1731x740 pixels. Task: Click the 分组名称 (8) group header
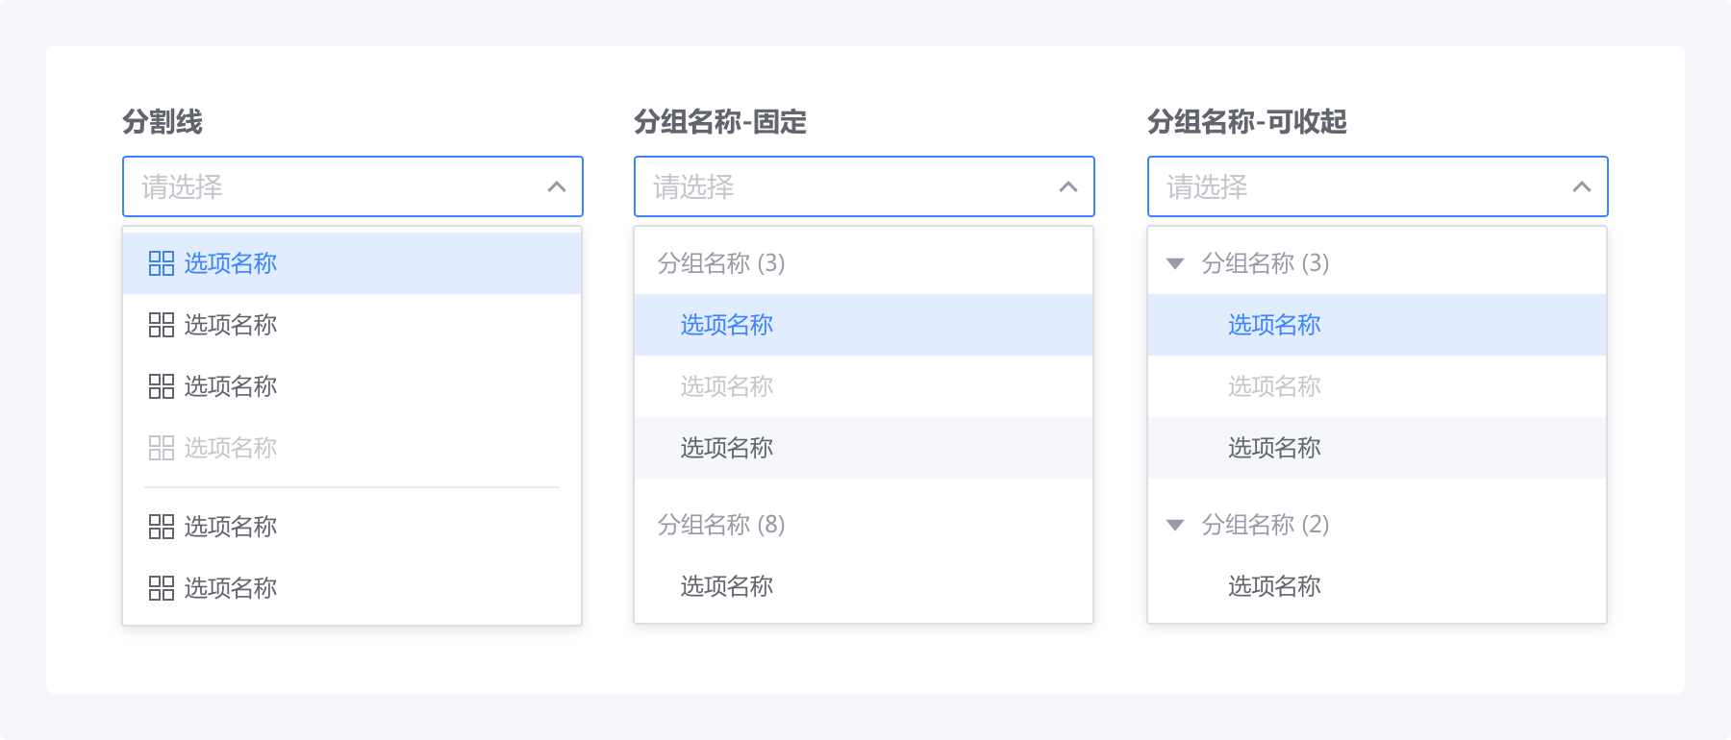721,525
